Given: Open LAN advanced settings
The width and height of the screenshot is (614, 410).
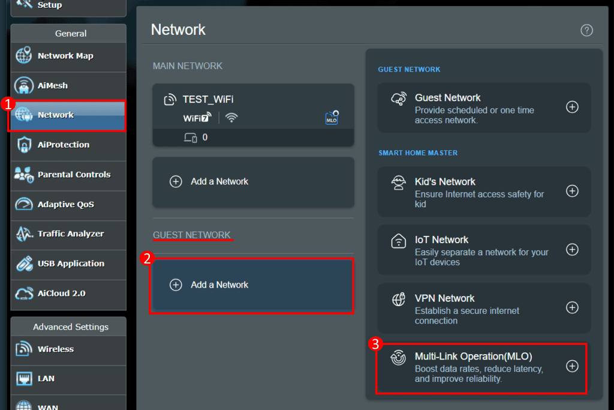Looking at the screenshot, I should pyautogui.click(x=68, y=379).
